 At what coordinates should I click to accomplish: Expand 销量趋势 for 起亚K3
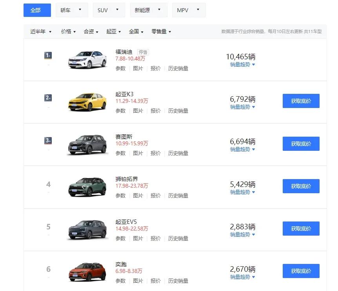coord(242,107)
